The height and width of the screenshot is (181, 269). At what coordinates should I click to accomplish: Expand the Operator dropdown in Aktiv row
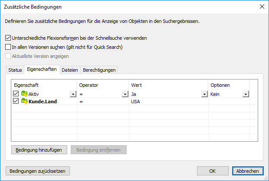[125, 94]
